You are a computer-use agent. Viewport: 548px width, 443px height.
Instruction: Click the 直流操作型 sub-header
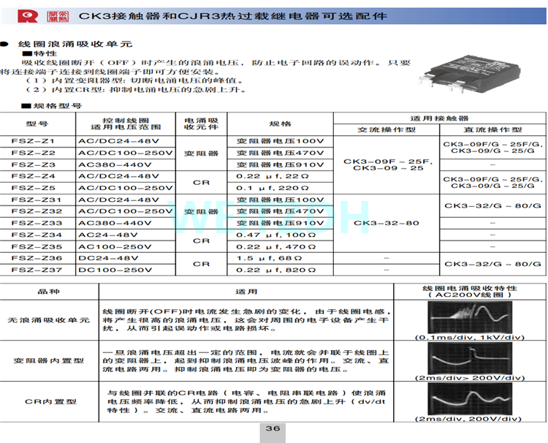tap(492, 129)
